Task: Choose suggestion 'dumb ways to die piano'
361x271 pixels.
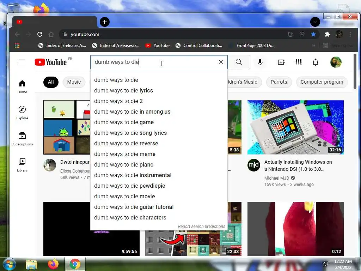Action: coord(159,165)
